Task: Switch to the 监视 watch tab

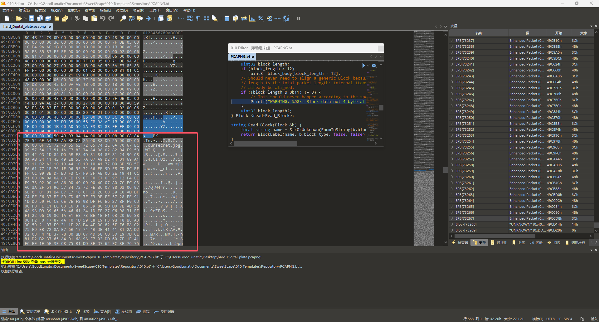Action: point(554,243)
